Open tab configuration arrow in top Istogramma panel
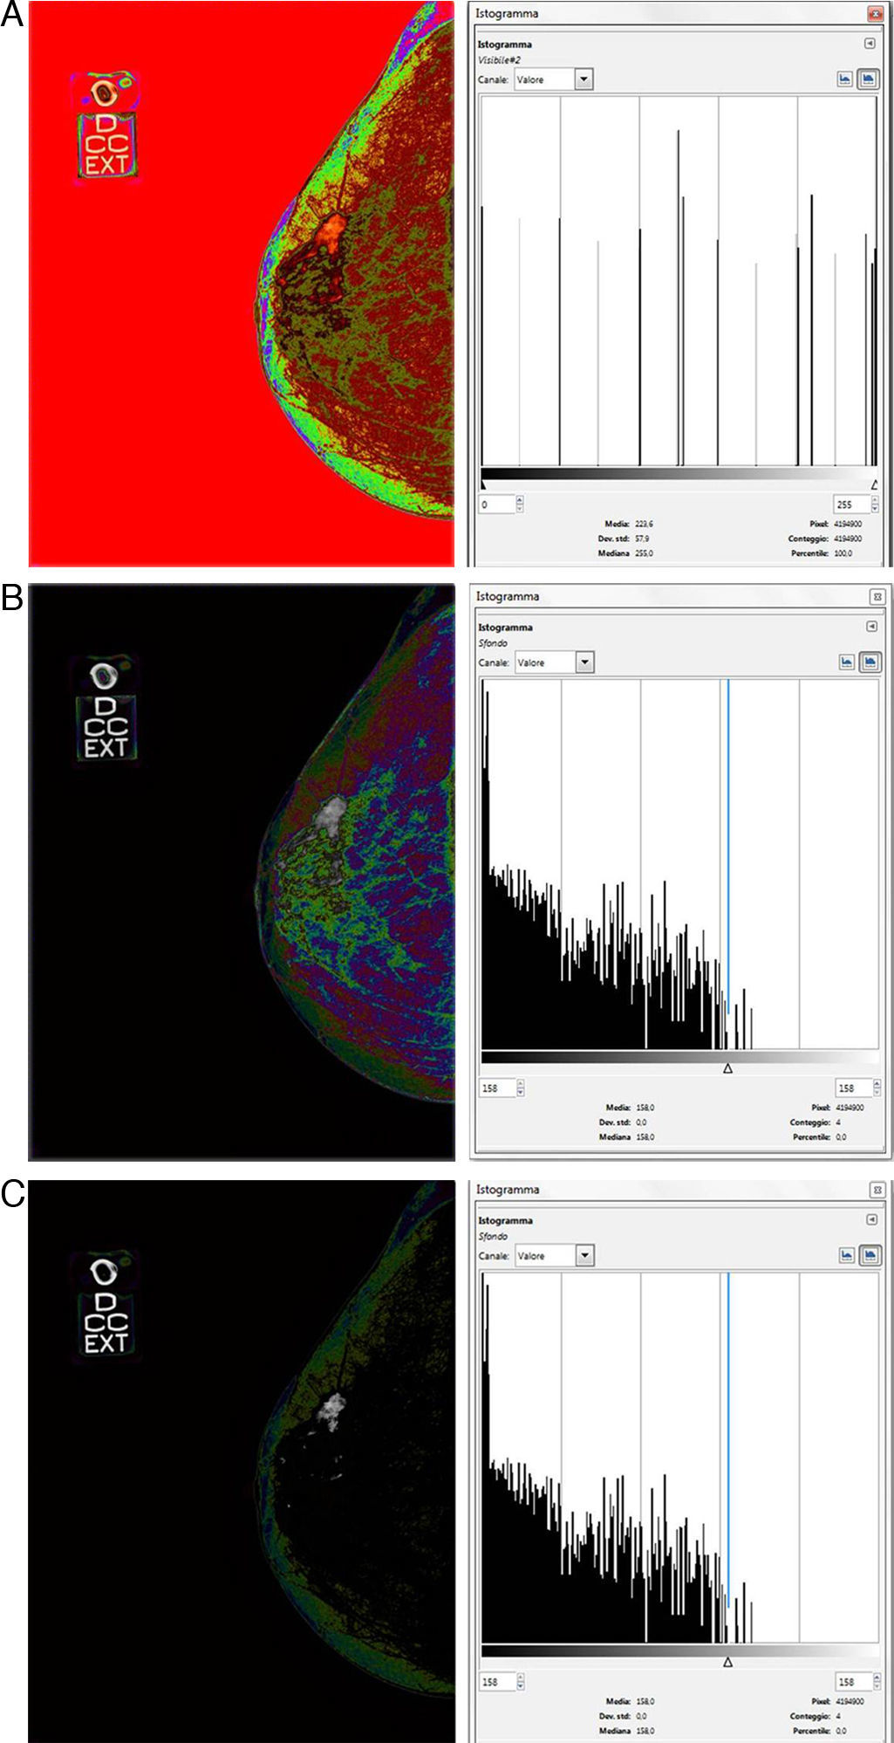Screen dimensions: 894x1743 pos(870,44)
